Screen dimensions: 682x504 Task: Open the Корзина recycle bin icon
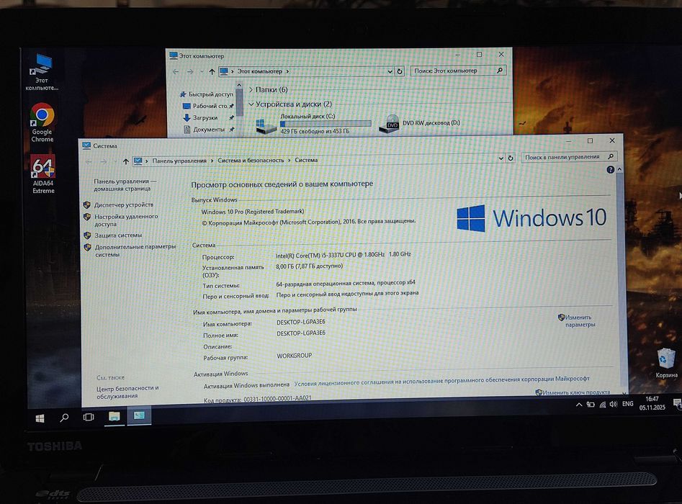pyautogui.click(x=666, y=363)
